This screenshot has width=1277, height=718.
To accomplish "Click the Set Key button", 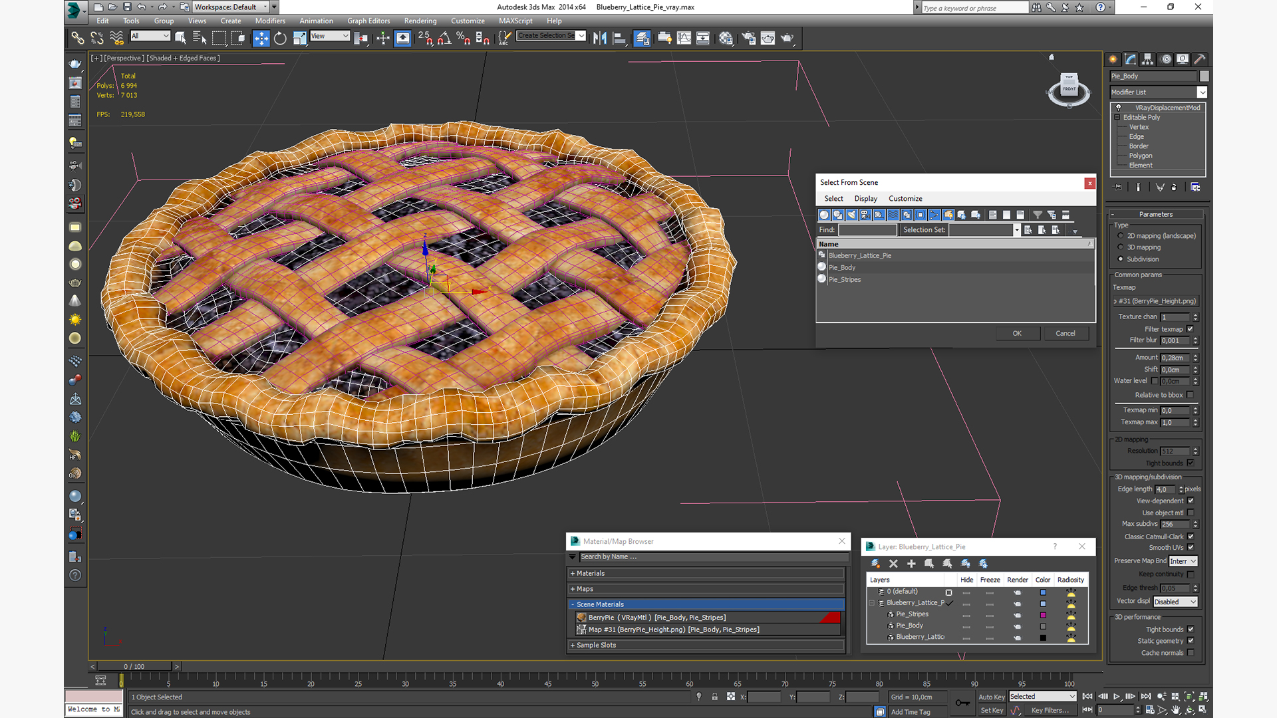I will pos(991,710).
